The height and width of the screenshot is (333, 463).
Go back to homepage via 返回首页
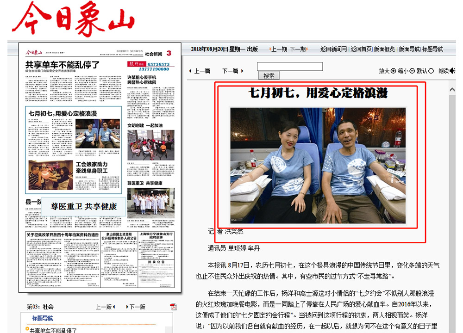point(361,49)
